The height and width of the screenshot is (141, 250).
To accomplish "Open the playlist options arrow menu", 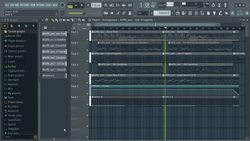I will 43,20.
